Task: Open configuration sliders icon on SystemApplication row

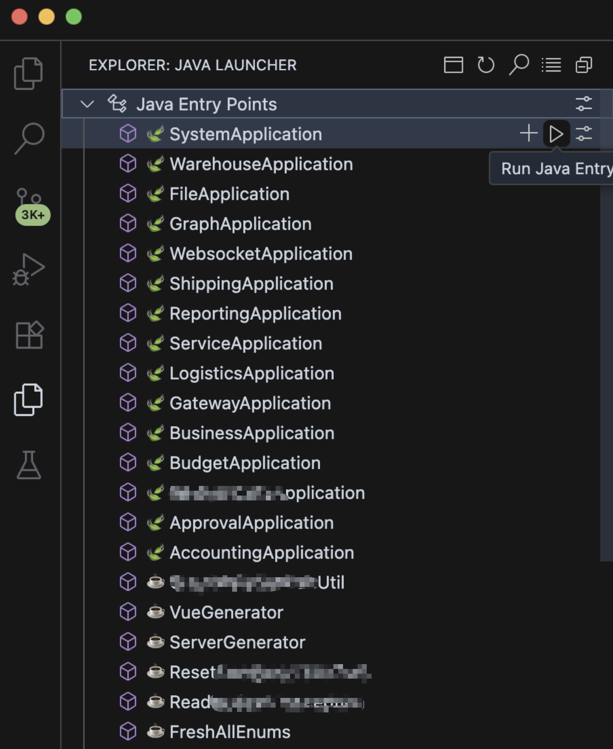Action: [584, 134]
